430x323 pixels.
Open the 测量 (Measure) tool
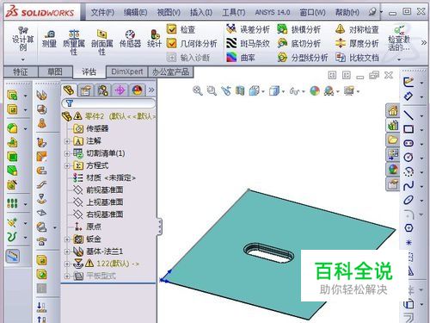coord(49,39)
